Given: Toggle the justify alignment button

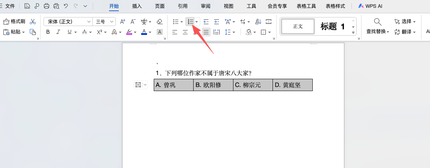Looking at the screenshot, I should pyautogui.click(x=206, y=32).
